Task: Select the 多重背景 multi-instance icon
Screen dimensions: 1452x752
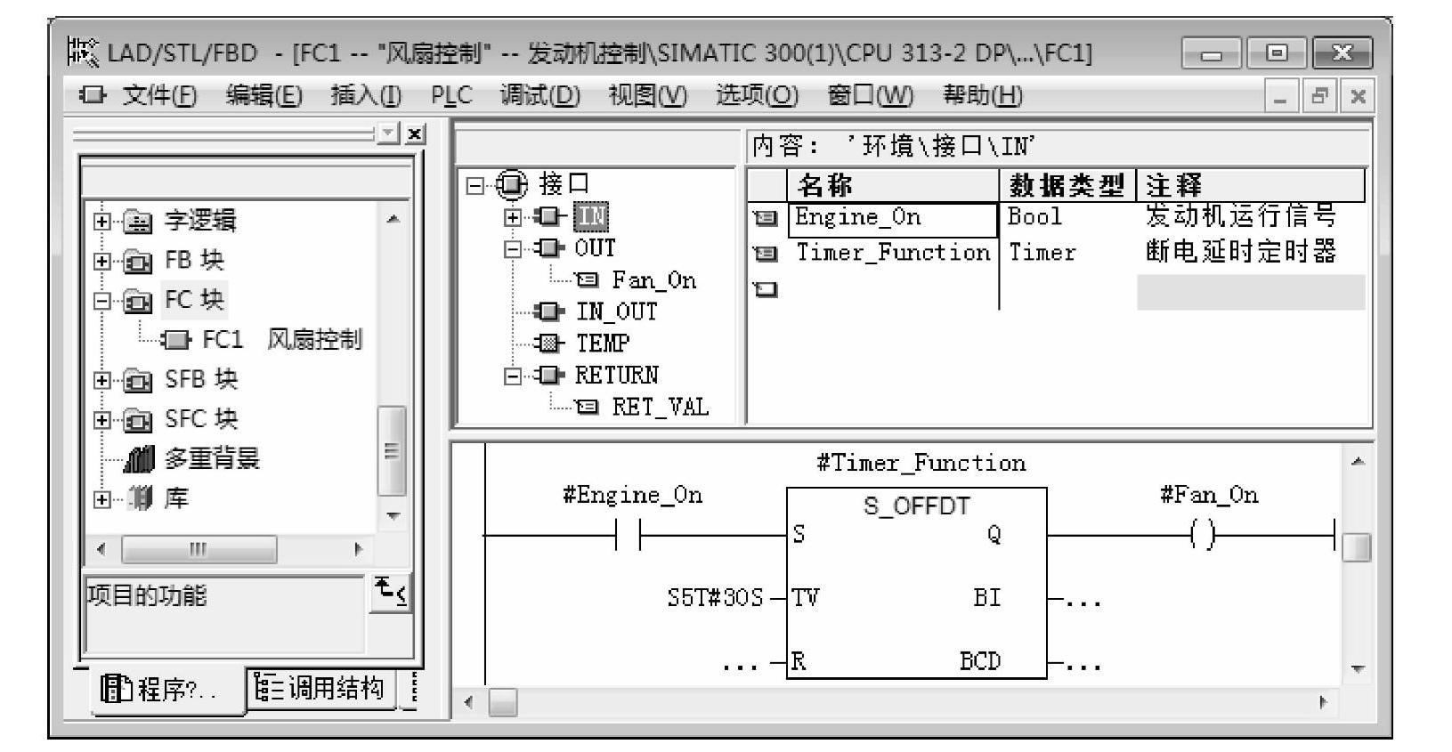Action: click(138, 458)
